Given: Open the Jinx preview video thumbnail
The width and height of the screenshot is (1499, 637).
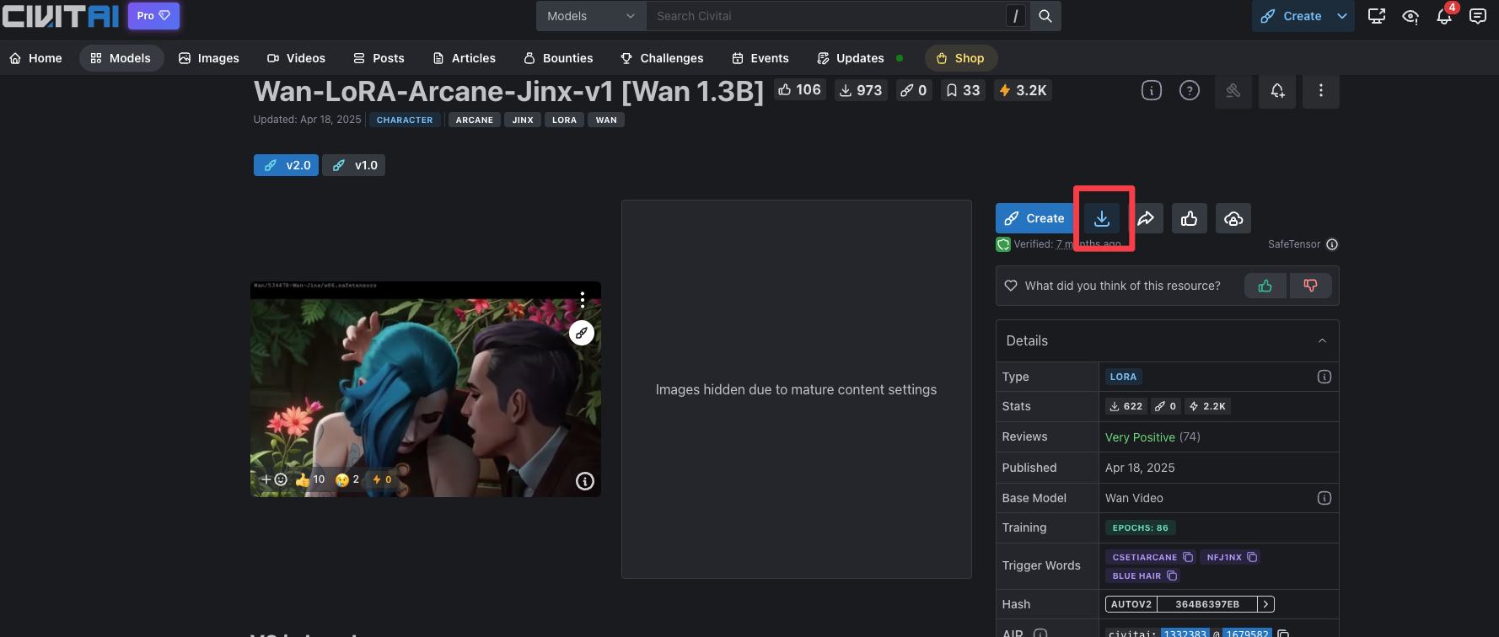Looking at the screenshot, I should pos(426,389).
